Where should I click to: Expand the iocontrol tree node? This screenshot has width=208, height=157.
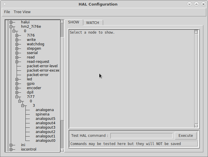[x=11, y=149]
